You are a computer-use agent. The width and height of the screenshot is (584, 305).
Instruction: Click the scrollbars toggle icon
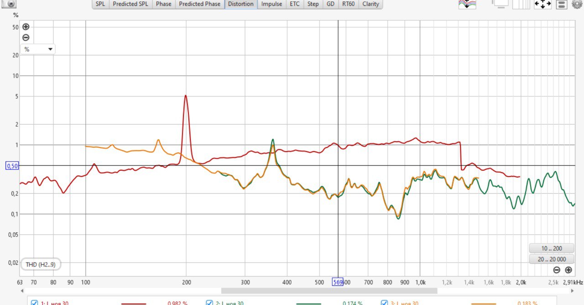pos(500,4)
